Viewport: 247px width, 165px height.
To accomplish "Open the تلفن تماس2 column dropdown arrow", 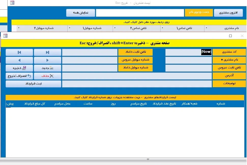I will [115, 28].
